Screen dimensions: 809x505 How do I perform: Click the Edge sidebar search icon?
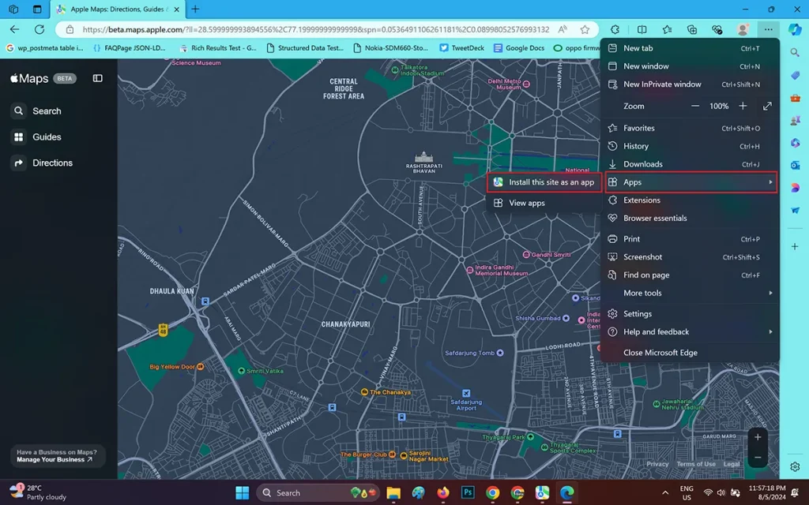coord(795,53)
